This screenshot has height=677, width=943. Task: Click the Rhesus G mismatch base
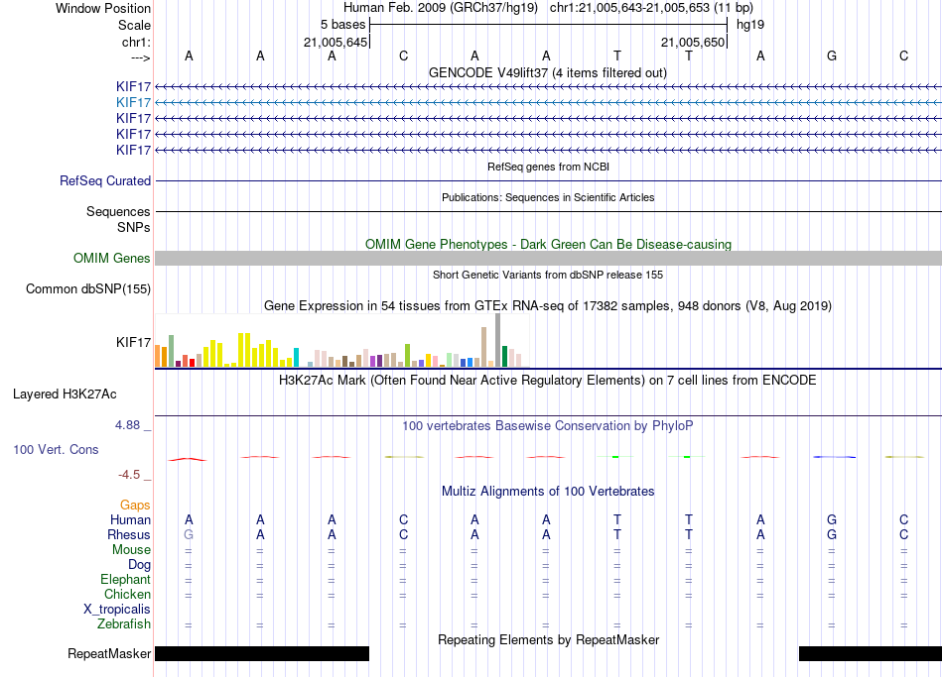pyautogui.click(x=189, y=534)
